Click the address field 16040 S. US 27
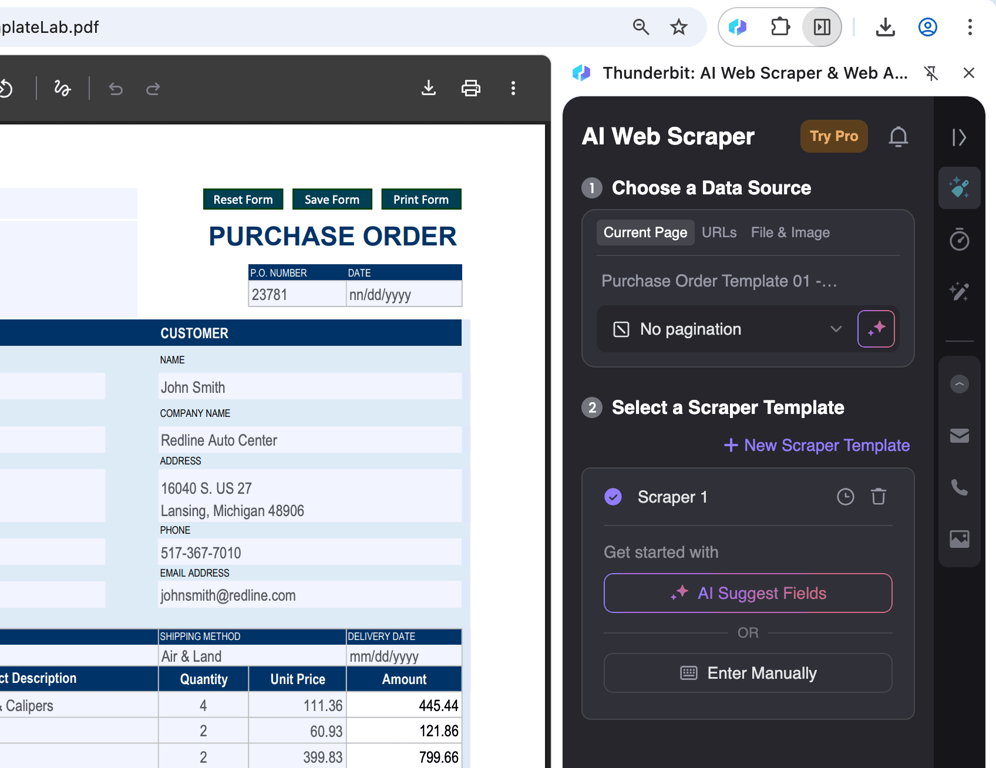 [309, 496]
